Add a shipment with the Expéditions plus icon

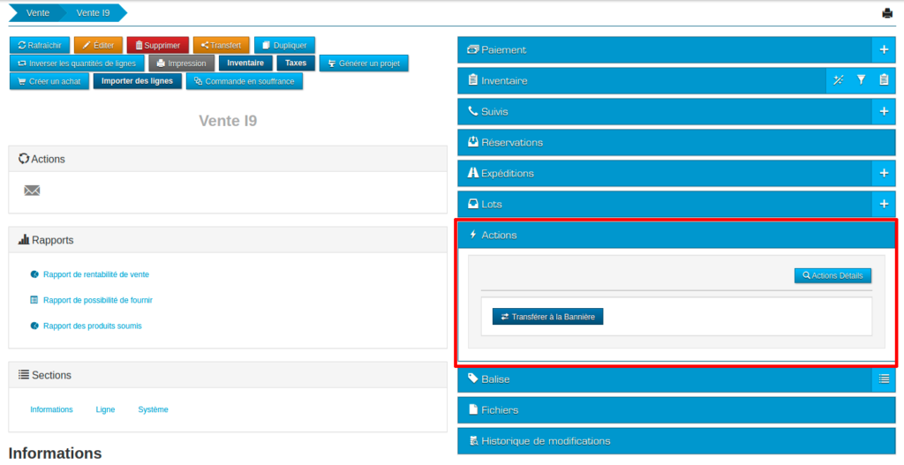click(x=884, y=173)
